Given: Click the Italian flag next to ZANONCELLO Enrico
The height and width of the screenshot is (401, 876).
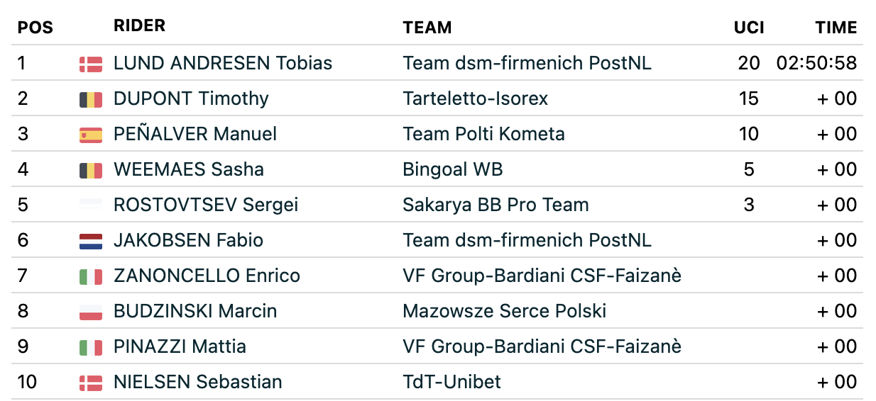Looking at the screenshot, I should tap(91, 277).
